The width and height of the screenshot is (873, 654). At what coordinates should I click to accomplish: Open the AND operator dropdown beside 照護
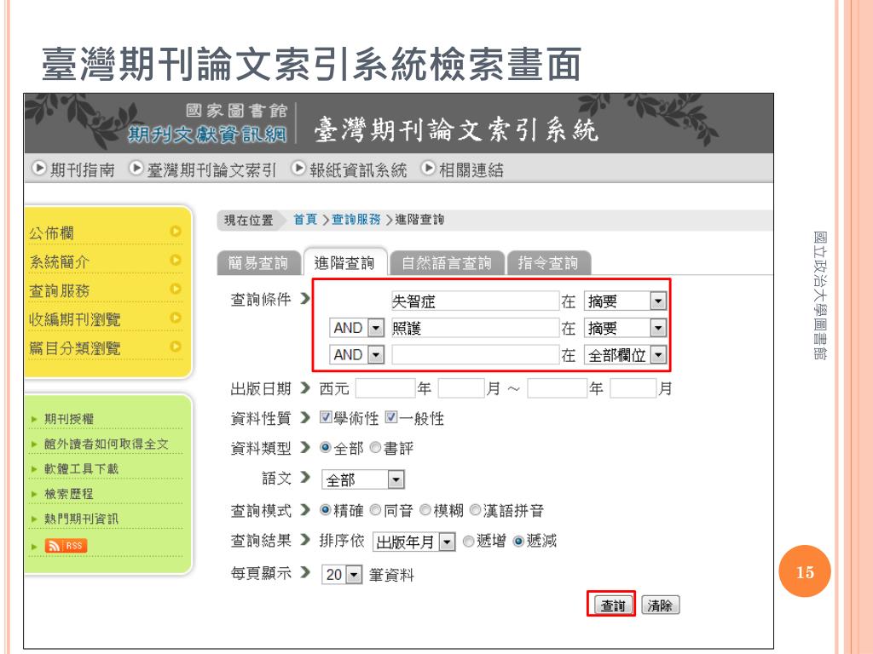(x=376, y=328)
